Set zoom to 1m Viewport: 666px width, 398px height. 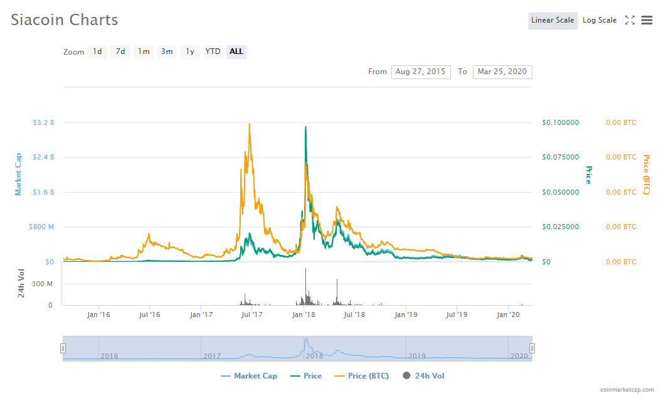pos(144,51)
